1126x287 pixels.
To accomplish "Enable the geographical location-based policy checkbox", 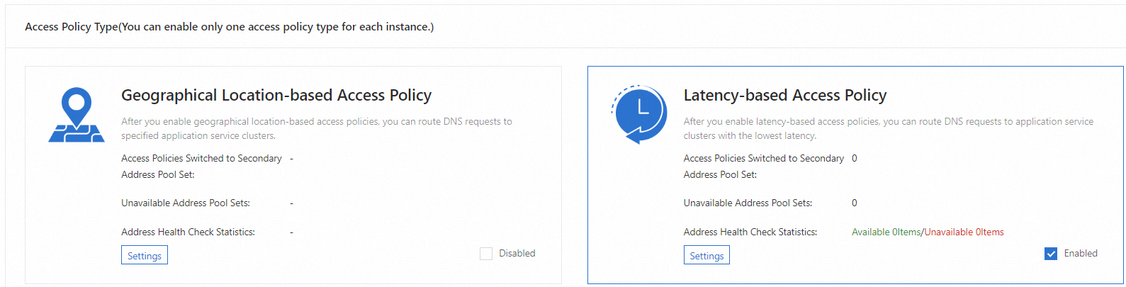I will point(486,254).
